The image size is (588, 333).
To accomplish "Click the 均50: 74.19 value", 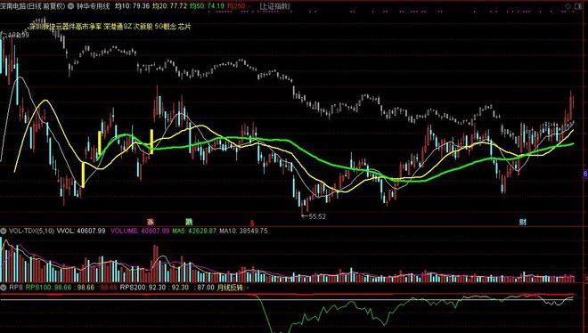I will click(207, 6).
